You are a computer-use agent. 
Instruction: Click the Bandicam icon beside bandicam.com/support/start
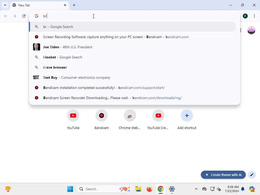[x=37, y=88]
